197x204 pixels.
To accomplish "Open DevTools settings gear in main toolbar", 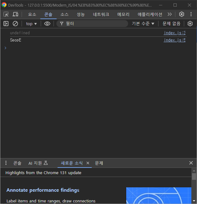I will click(182, 14).
